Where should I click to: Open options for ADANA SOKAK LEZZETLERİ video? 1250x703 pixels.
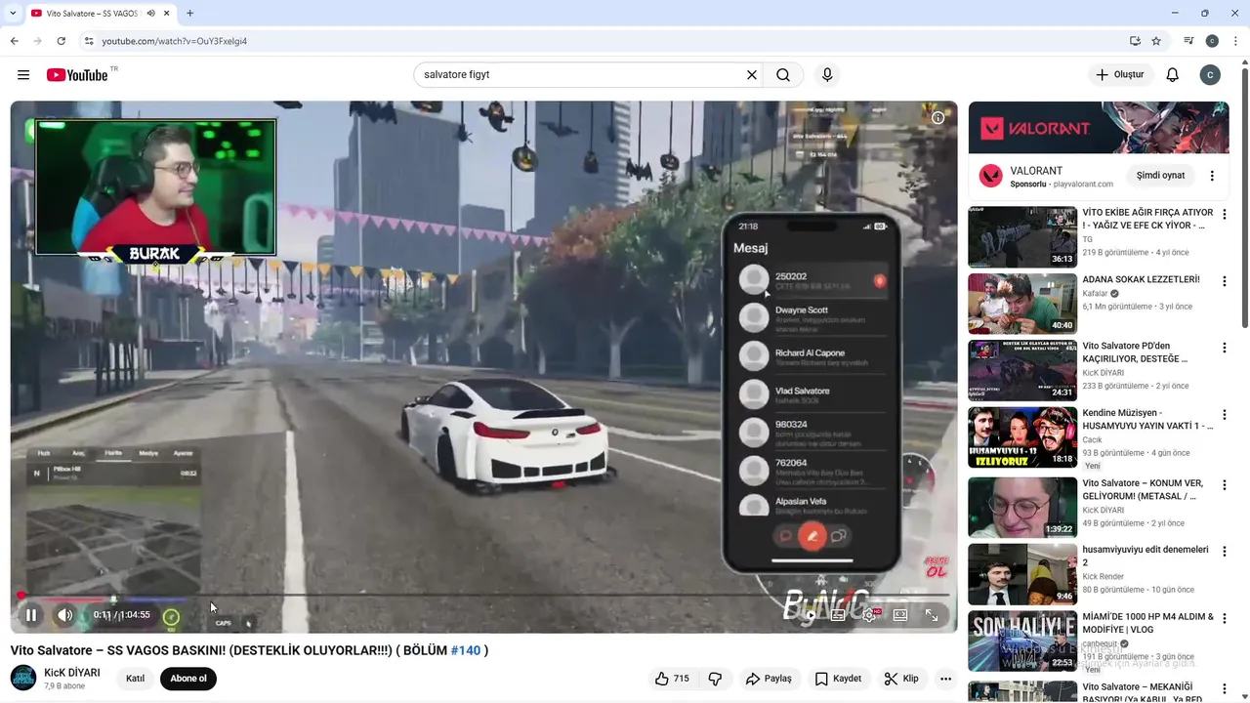pos(1225,281)
